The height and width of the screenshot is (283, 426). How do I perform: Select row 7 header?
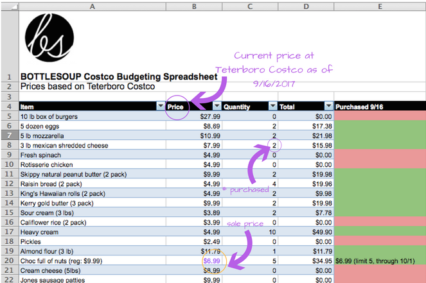10,135
